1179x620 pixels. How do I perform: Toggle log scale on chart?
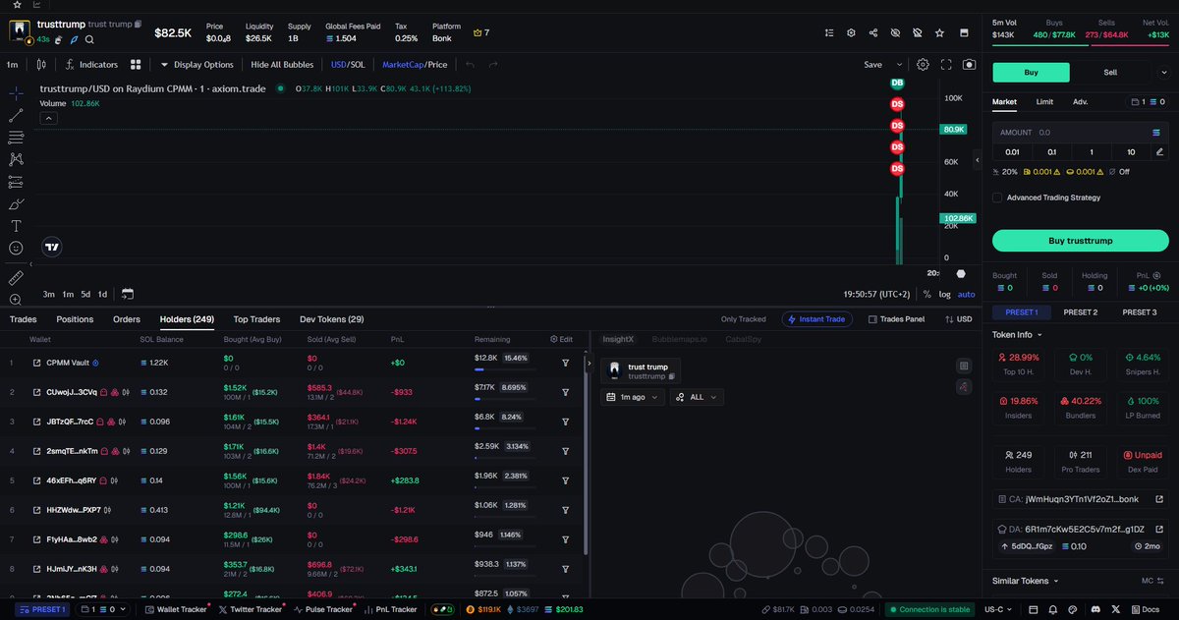pos(944,294)
